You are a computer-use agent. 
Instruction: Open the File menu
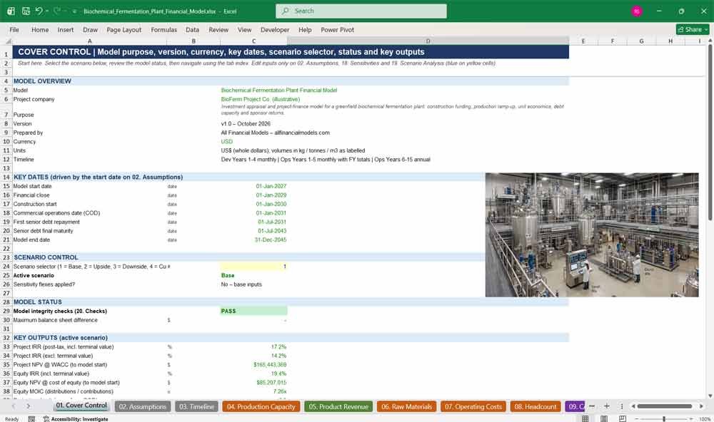[x=14, y=29]
